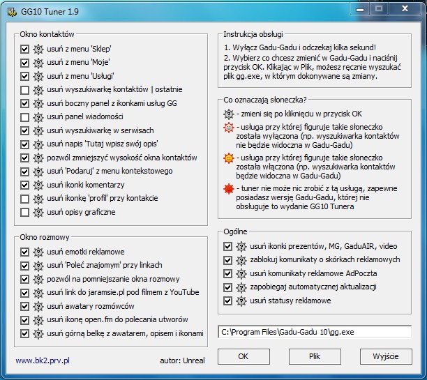The width and height of the screenshot is (427, 380).
Task: Click the 'Ogólne' group heading
Action: click(235, 232)
